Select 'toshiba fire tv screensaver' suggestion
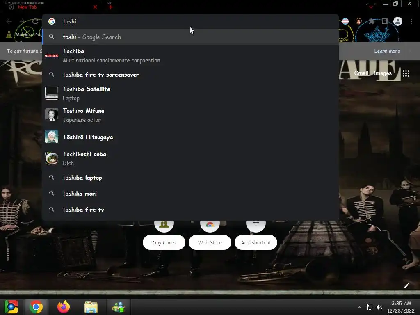The height and width of the screenshot is (315, 420). click(190, 75)
